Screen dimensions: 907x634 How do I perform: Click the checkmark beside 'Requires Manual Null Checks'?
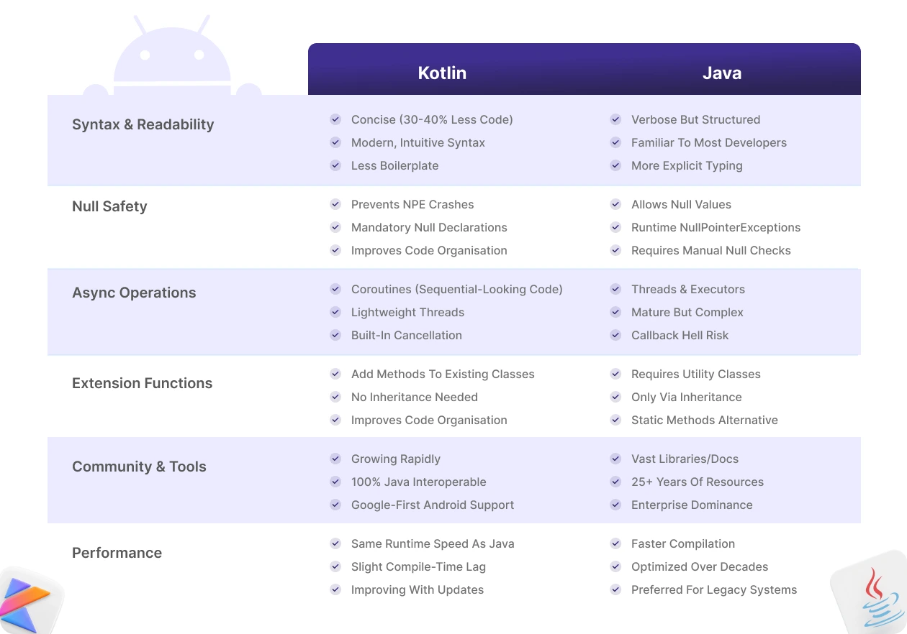pos(615,250)
